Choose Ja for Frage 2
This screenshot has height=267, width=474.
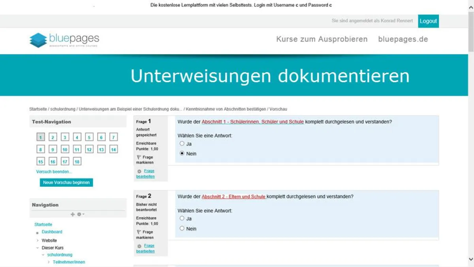[182, 218]
